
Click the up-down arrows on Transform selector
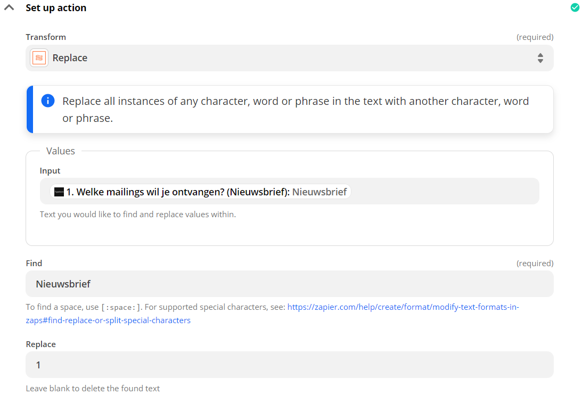540,58
